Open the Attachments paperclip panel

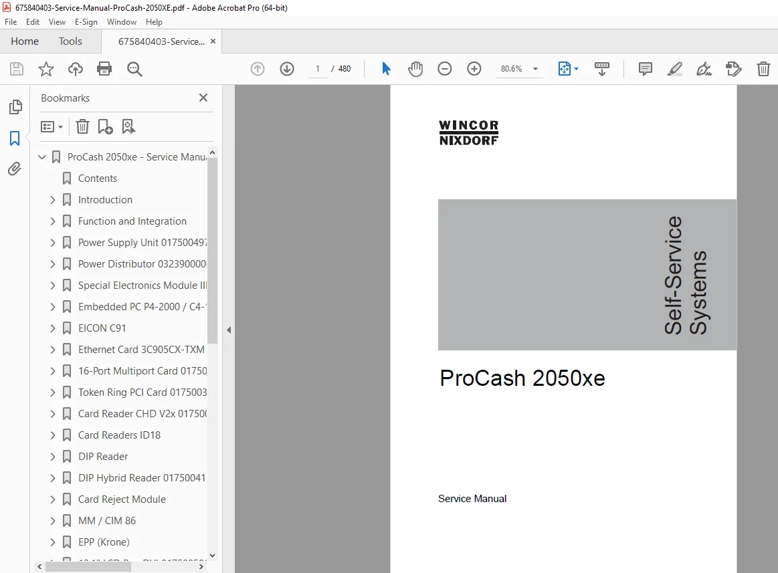[x=15, y=168]
